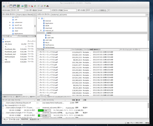This screenshot has height=126, width=153.
Task: Toggle processing of the transfer queue icon
Action: coord(26,6)
